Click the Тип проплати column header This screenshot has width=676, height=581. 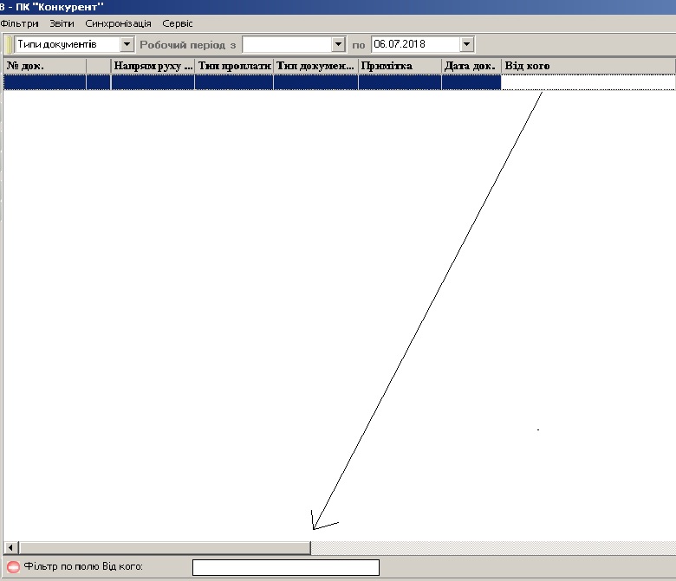click(x=234, y=66)
